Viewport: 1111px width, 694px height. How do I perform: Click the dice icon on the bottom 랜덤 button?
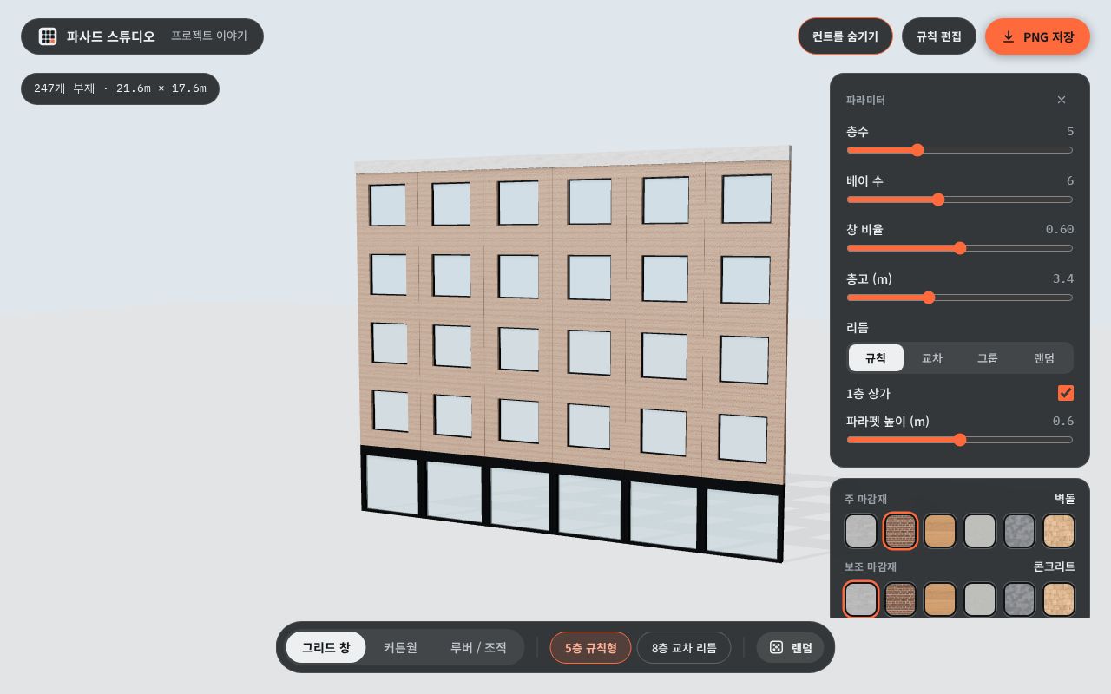point(776,647)
